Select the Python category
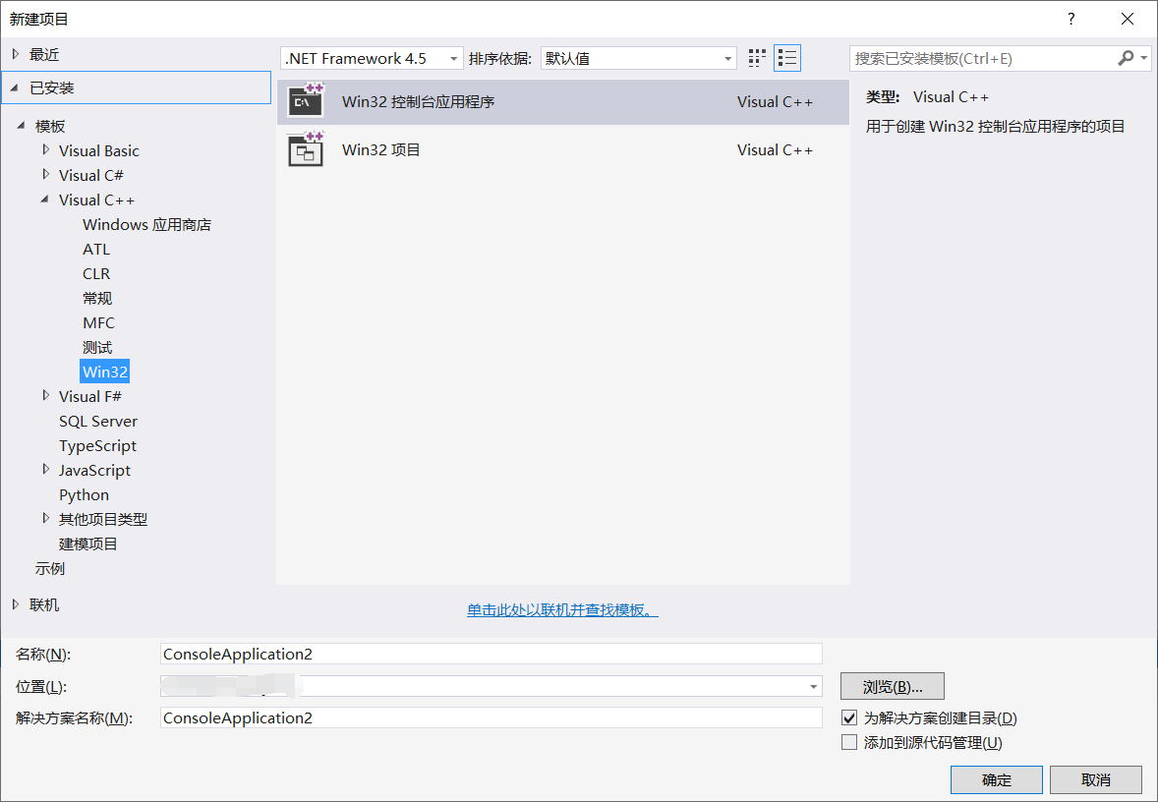The height and width of the screenshot is (802, 1158). point(84,494)
